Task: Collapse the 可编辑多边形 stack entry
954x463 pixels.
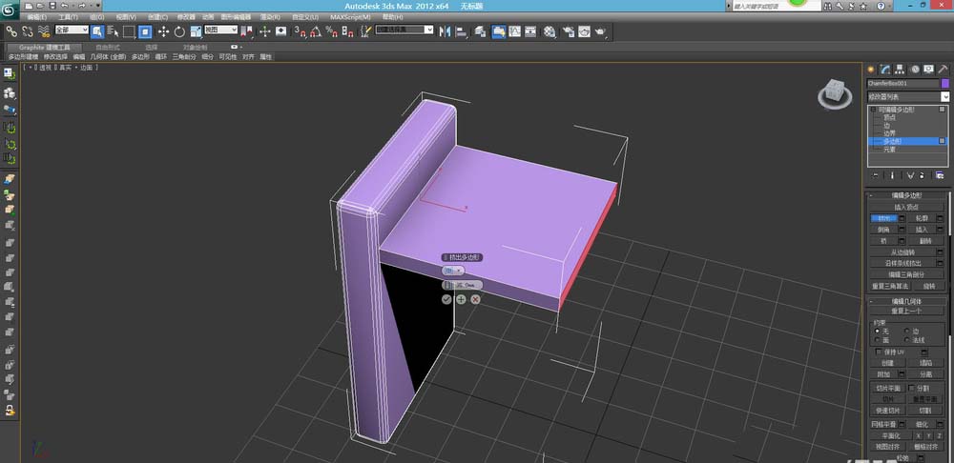Action: [874, 110]
